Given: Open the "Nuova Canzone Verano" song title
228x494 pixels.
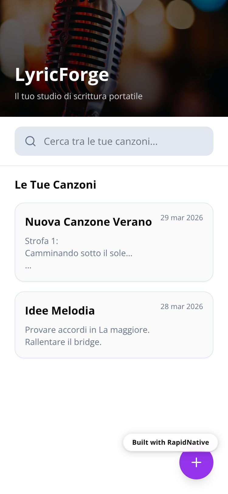Looking at the screenshot, I should [x=88, y=222].
